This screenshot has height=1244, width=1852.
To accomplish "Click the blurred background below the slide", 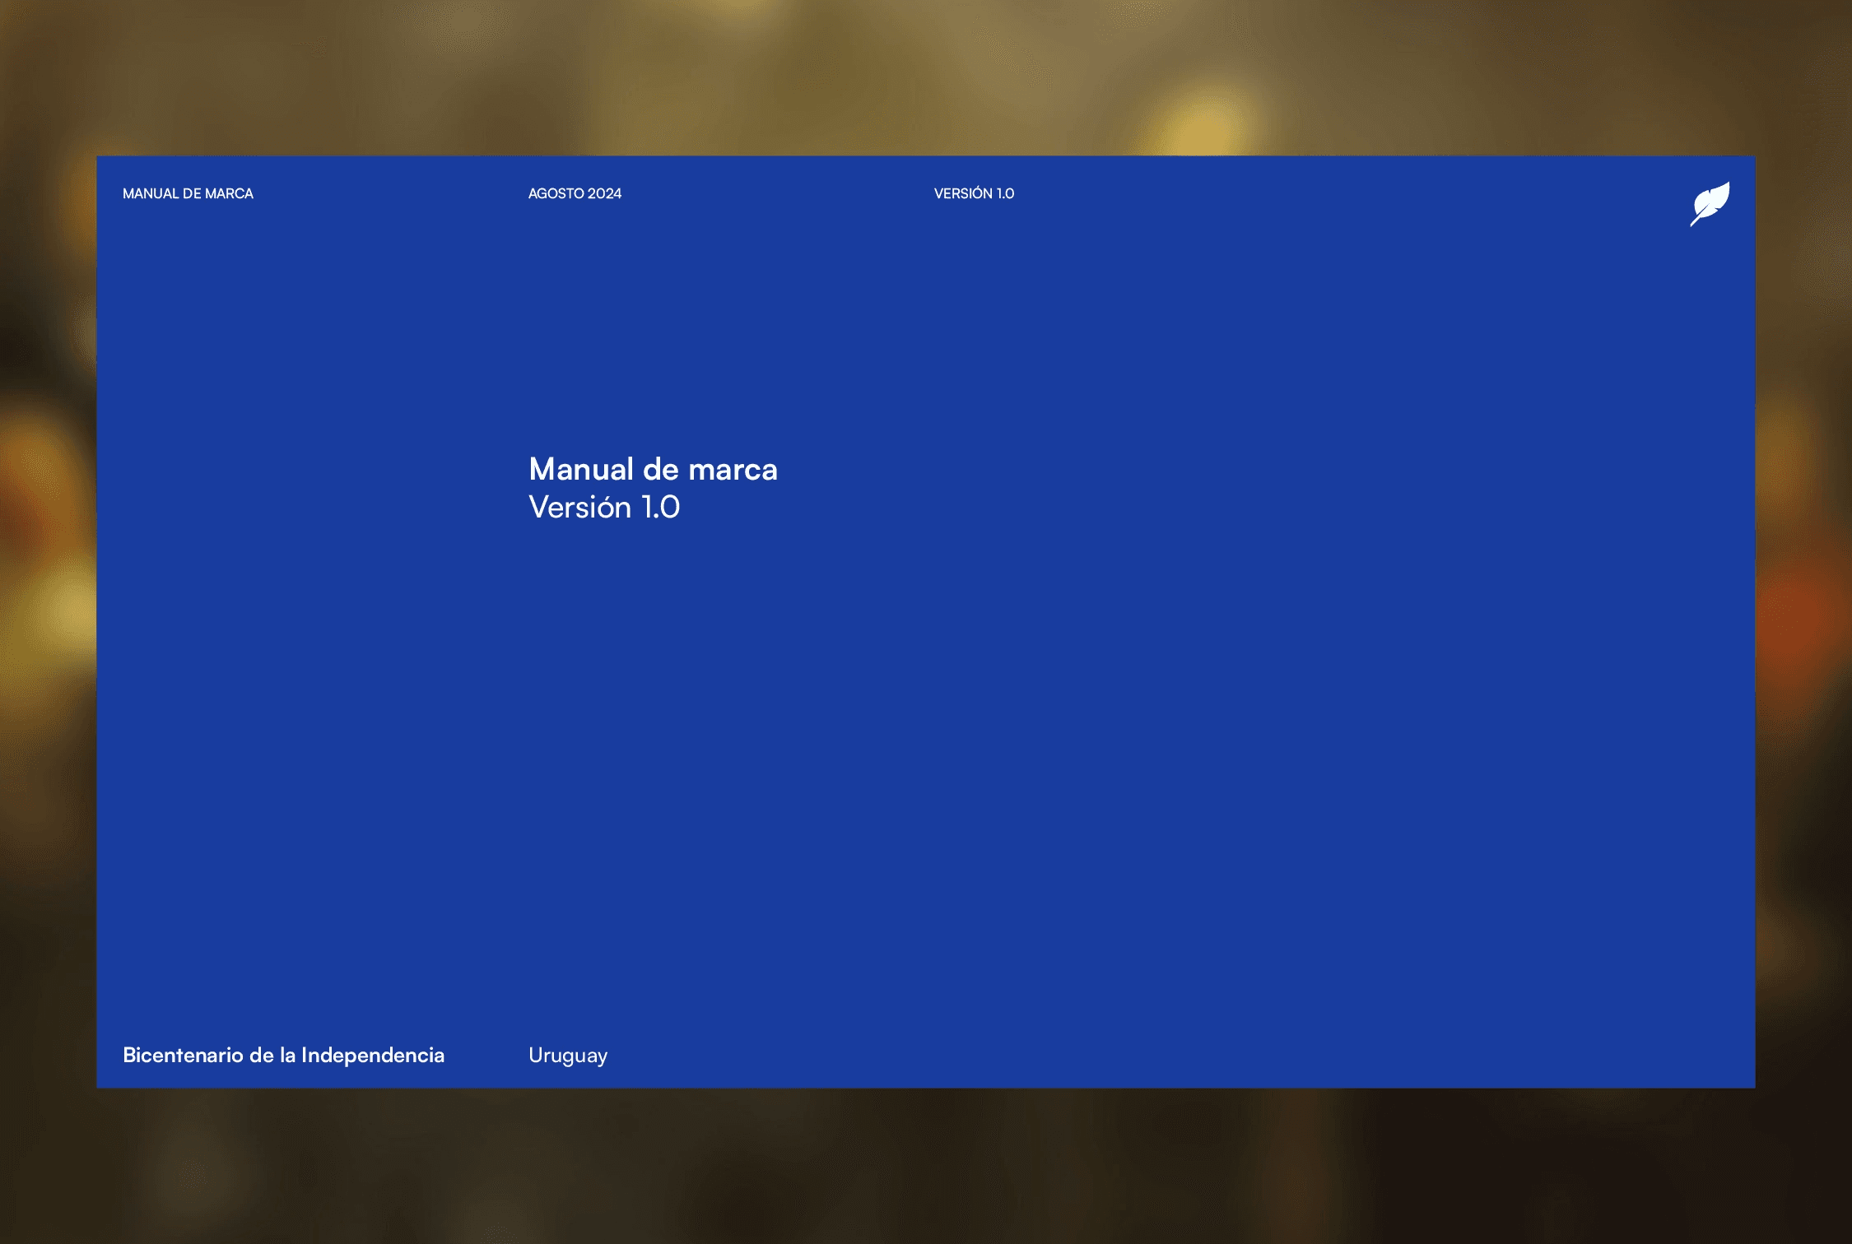I will coord(926,1168).
